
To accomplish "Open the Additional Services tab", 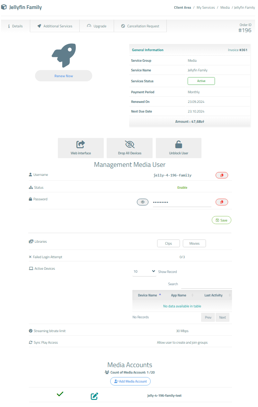I will point(55,26).
